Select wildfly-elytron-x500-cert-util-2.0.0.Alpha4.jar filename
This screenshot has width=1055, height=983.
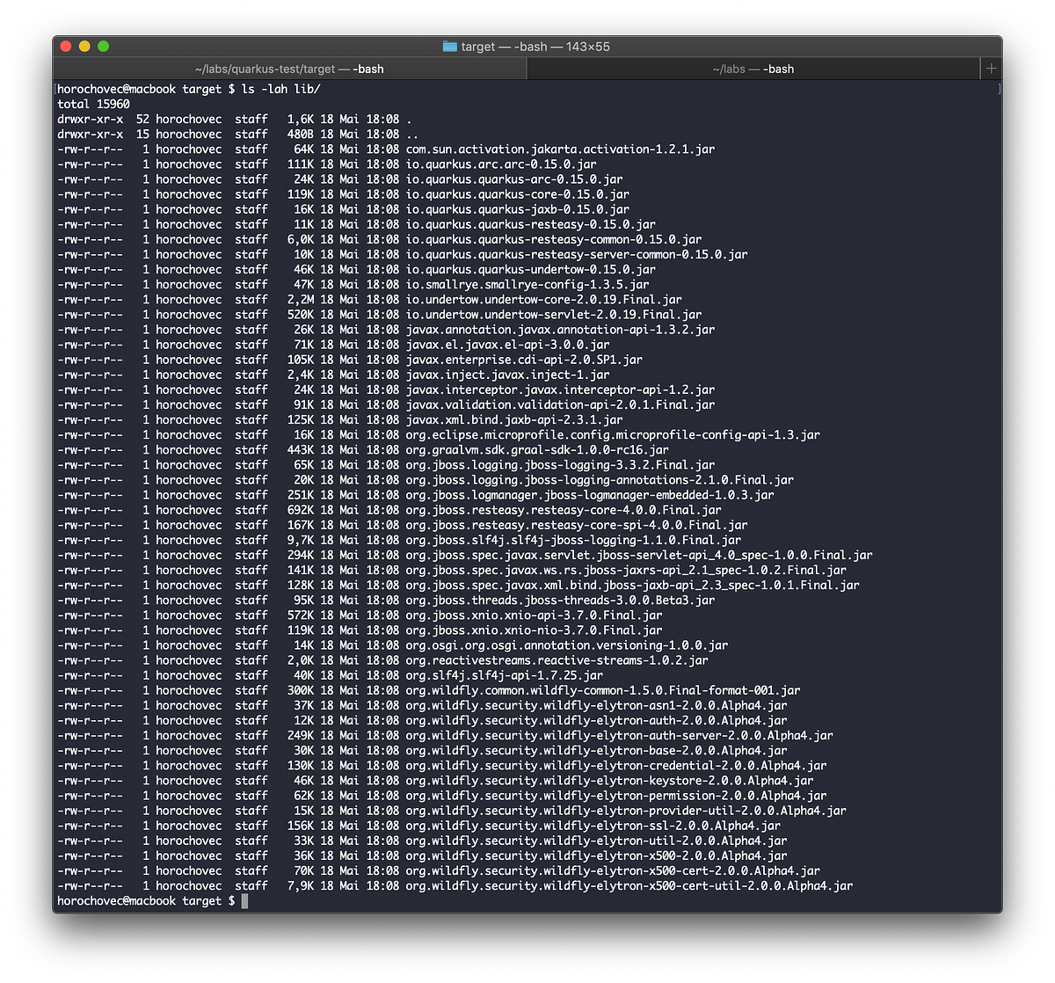(x=698, y=886)
